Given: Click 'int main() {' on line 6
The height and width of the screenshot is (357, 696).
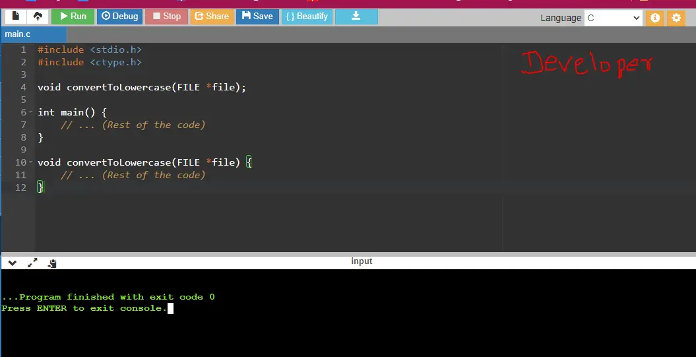Looking at the screenshot, I should click(x=73, y=112).
